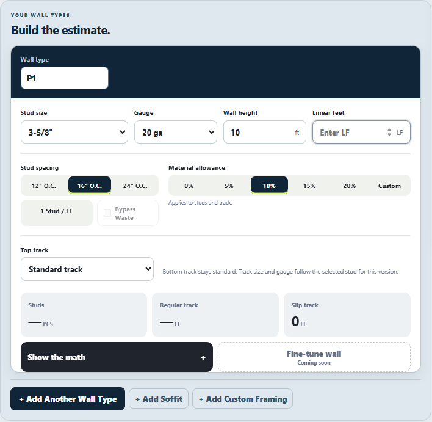The width and height of the screenshot is (432, 422).
Task: Select 12" O.C. stud spacing
Action: point(44,186)
